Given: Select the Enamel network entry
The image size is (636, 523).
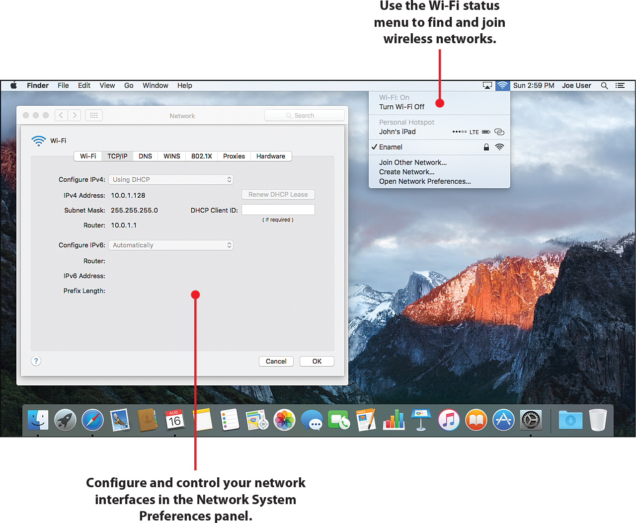Looking at the screenshot, I should pos(439,147).
